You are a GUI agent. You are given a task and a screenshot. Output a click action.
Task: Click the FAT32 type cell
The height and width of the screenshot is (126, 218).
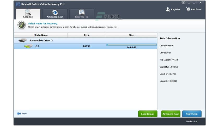[x=87, y=46]
